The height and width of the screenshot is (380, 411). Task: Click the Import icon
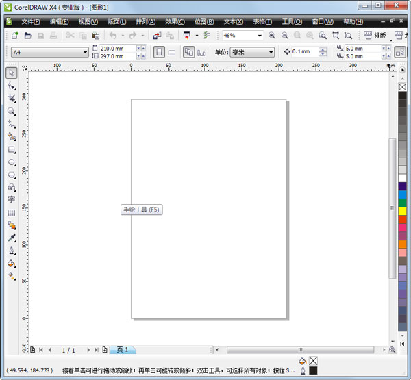click(158, 36)
